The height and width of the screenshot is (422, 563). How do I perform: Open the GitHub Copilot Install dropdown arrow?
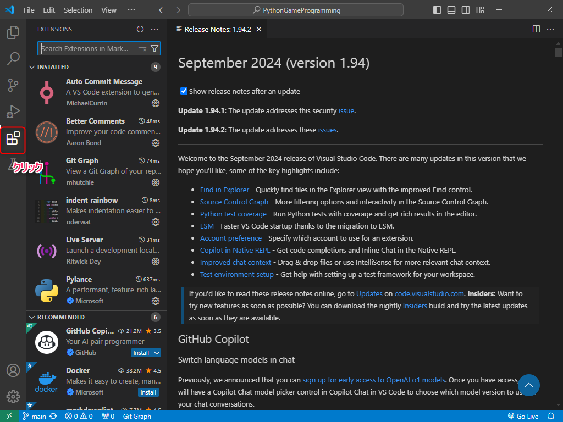coord(157,353)
